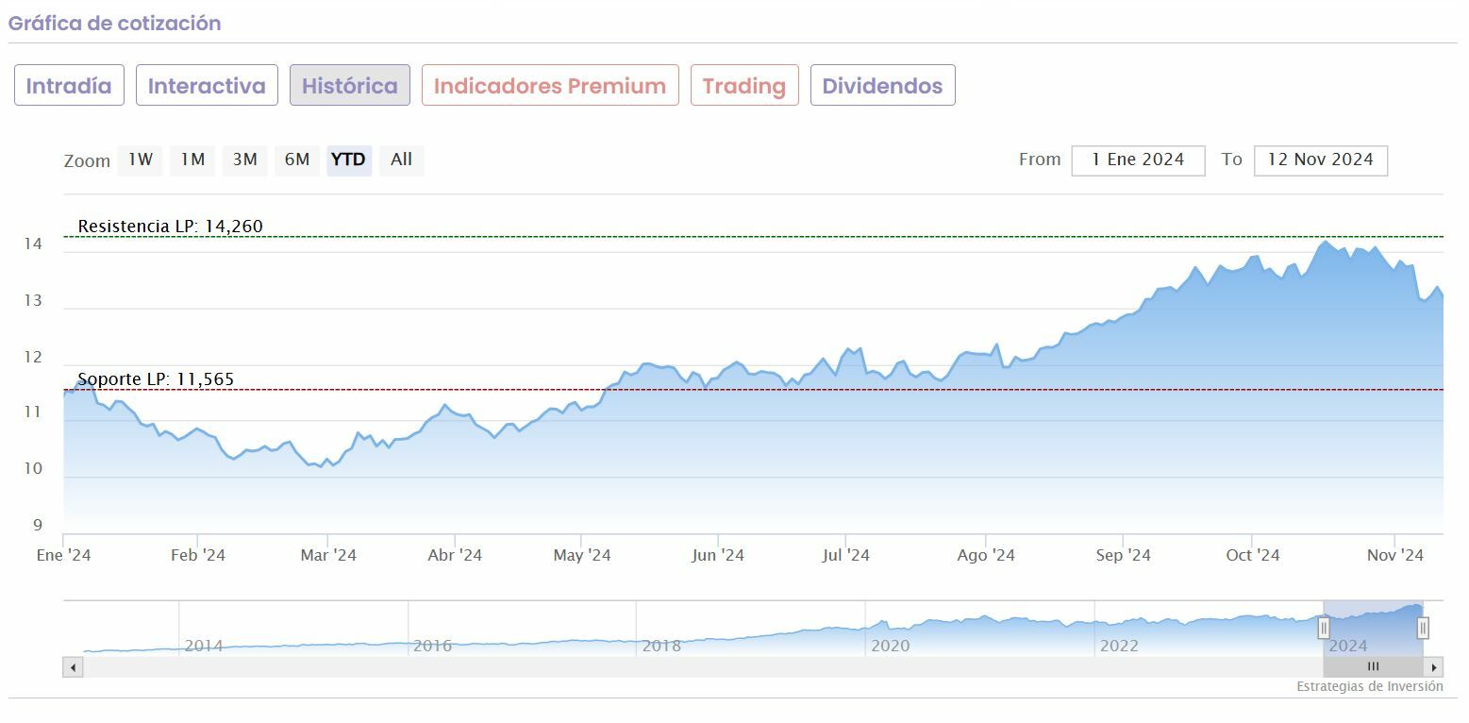The image size is (1469, 723).
Task: Choose the 3M zoom option
Action: tap(244, 160)
